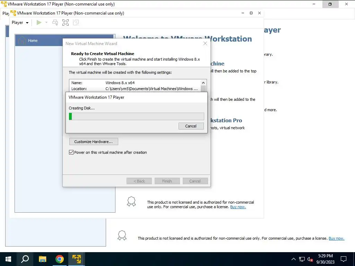
Task: Minimize the background VMware window
Action: (314, 4)
